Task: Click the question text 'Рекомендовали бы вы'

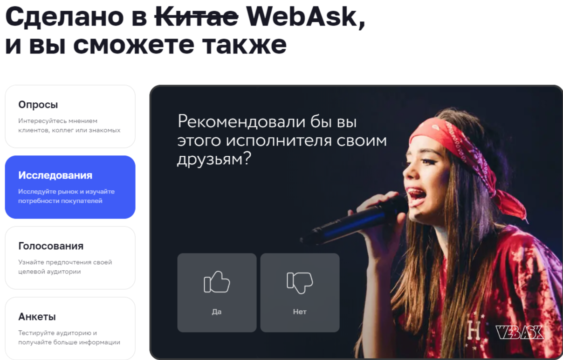Action: [x=267, y=121]
